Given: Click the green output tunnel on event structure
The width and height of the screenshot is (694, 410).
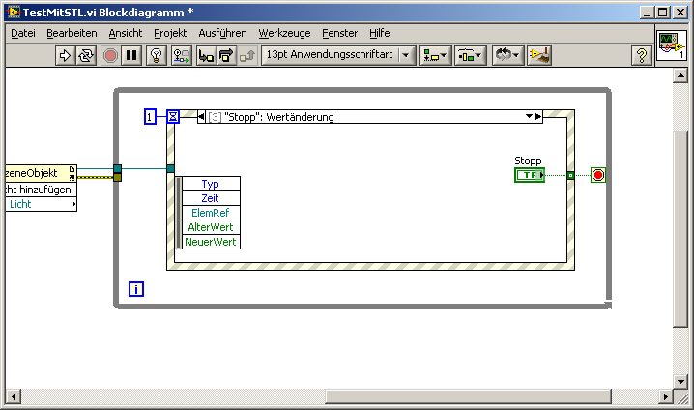Looking at the screenshot, I should point(570,176).
